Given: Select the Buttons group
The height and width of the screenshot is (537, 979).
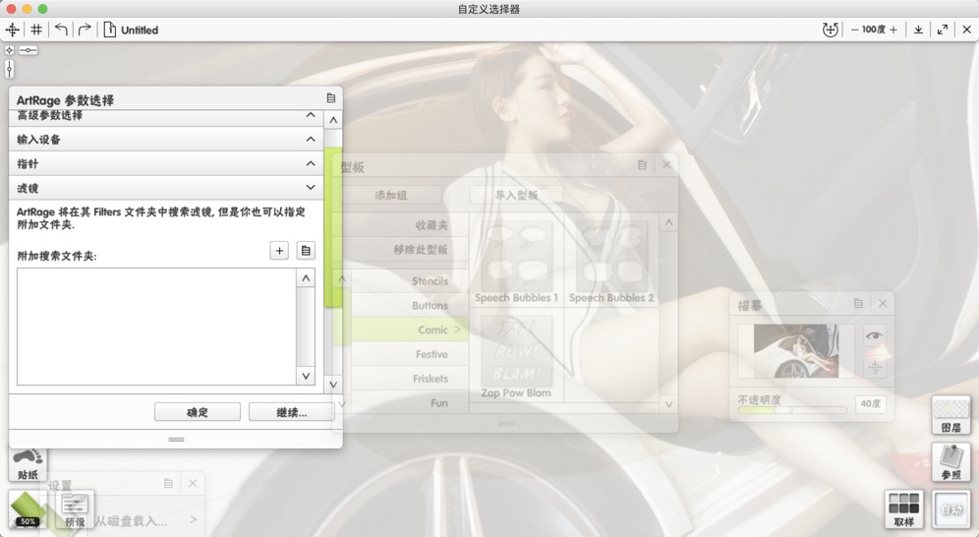Looking at the screenshot, I should [410, 305].
